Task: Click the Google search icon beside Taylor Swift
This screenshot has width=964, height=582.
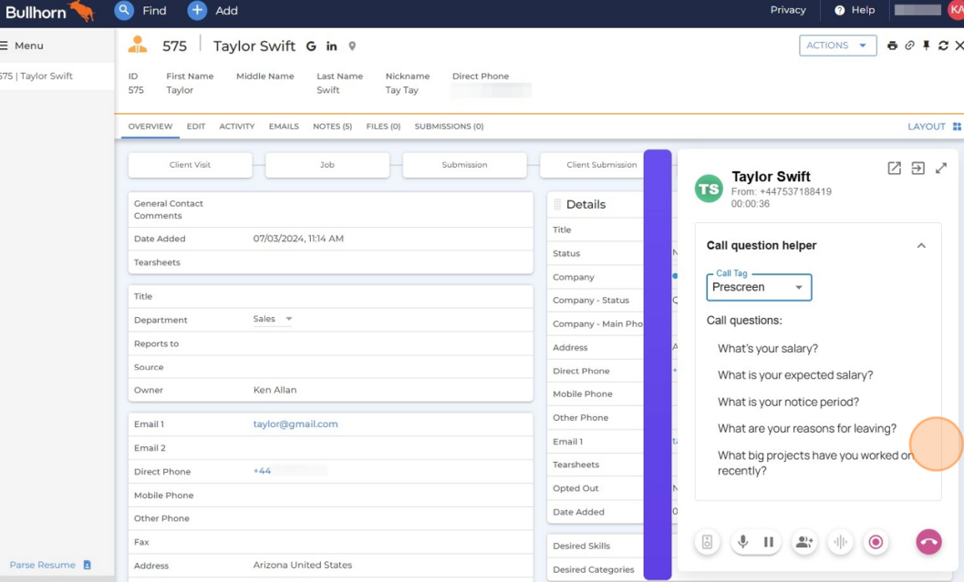Action: coord(311,46)
